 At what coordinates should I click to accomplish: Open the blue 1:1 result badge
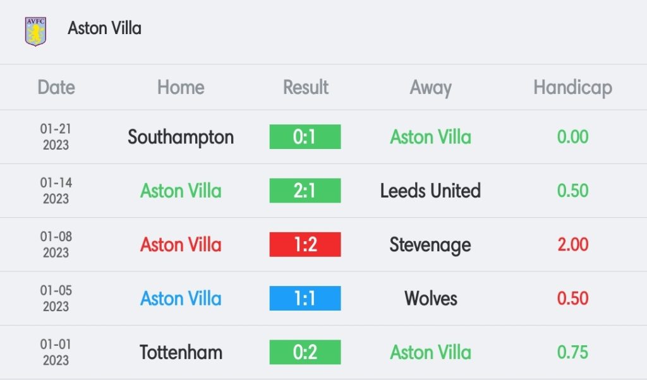pos(305,298)
